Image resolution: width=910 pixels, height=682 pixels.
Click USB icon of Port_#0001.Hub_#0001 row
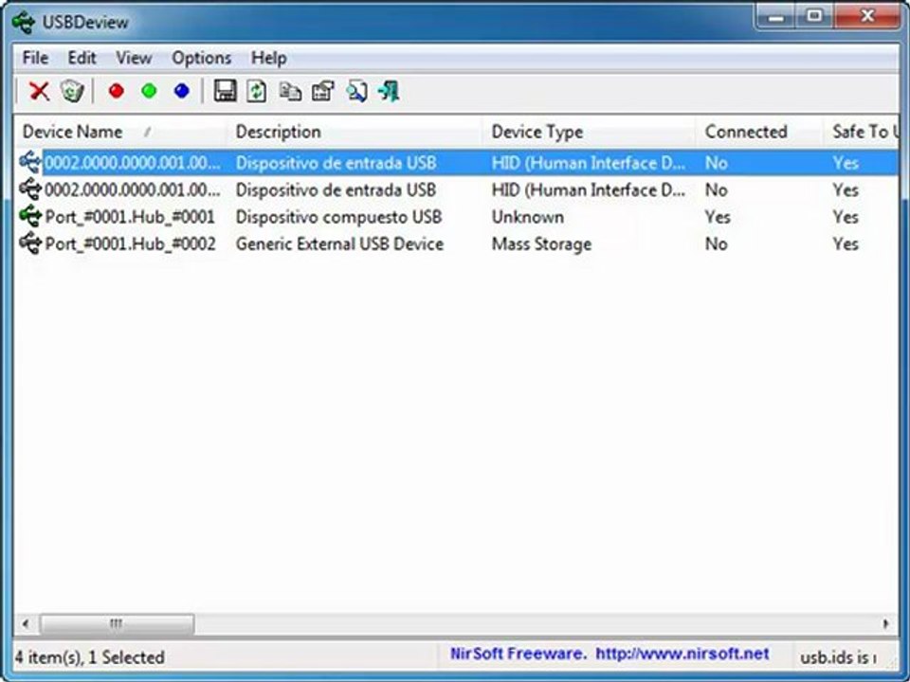pos(30,216)
